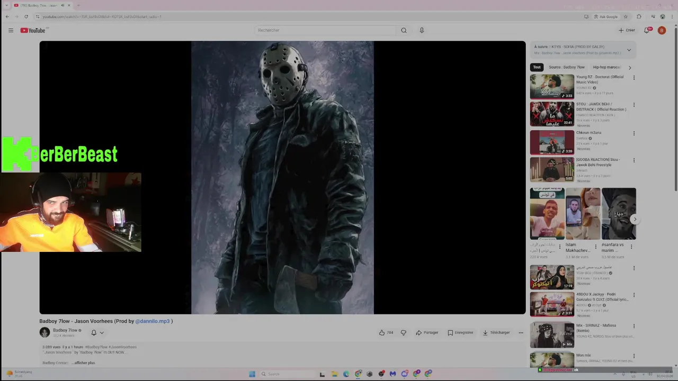The height and width of the screenshot is (381, 678).
Task: Open browser tab search dropdown
Action: coord(6,5)
